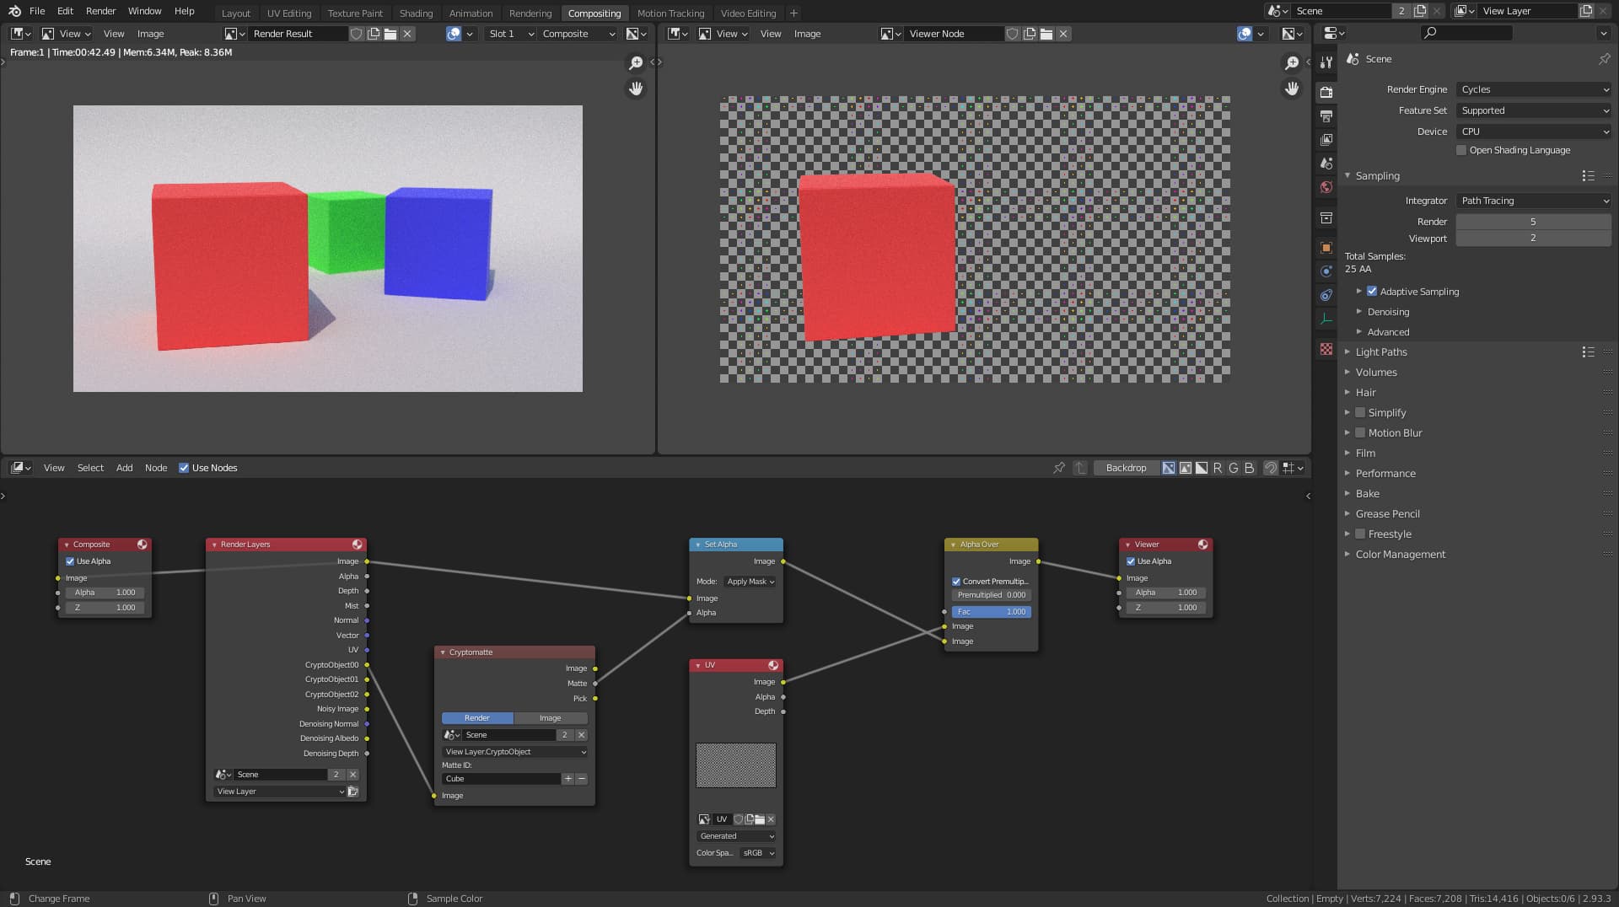Click the Backdrop button
Image resolution: width=1619 pixels, height=907 pixels.
point(1126,468)
